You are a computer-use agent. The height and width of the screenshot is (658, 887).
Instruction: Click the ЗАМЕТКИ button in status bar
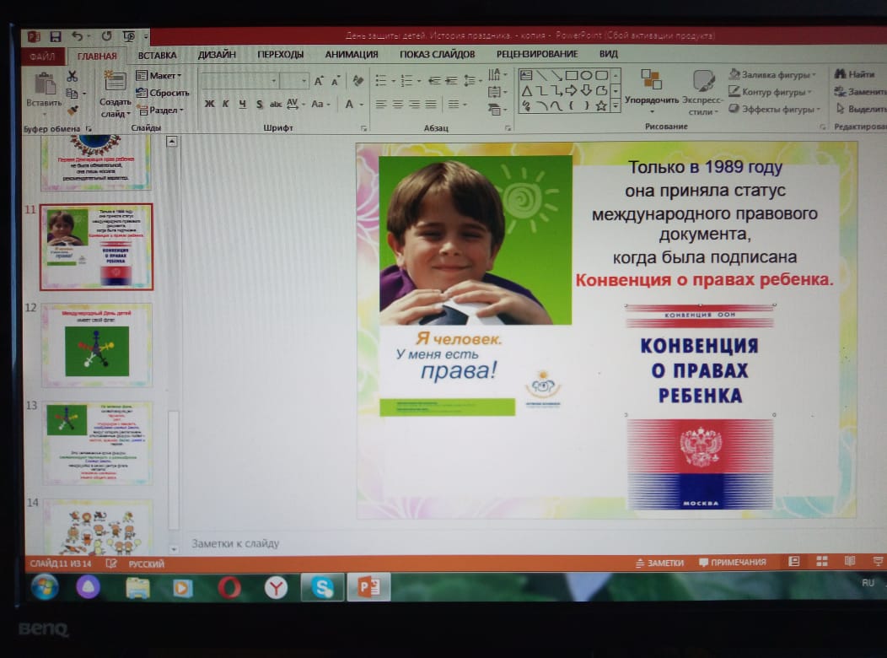tap(659, 563)
